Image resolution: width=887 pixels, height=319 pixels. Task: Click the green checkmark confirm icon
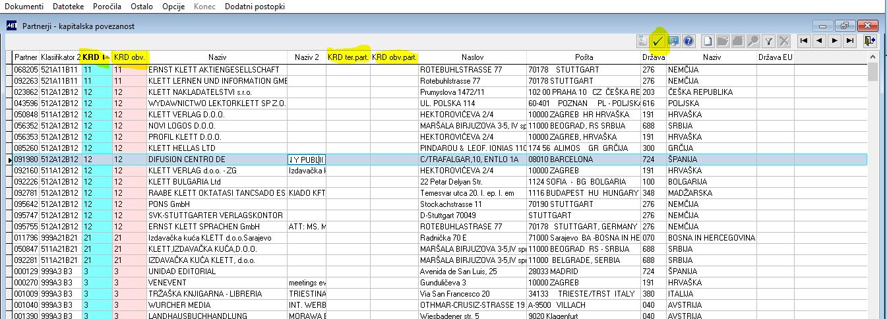tap(658, 41)
